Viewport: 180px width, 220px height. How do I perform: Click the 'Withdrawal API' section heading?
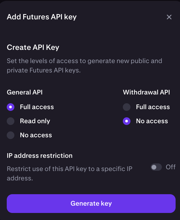tap(146, 92)
